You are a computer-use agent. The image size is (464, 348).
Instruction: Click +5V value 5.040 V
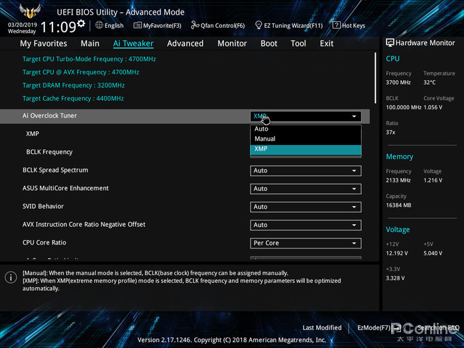(x=433, y=253)
